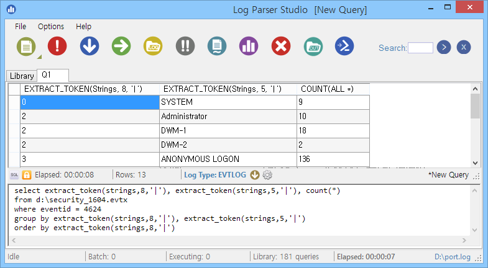Open the New Query icon dropdown arrow
Screen dimensions: 488x268
point(39,57)
